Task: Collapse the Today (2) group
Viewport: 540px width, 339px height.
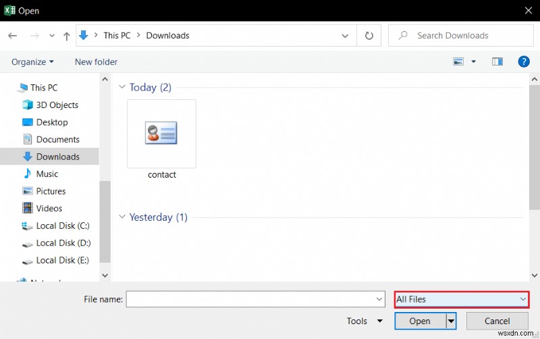Action: click(x=122, y=87)
